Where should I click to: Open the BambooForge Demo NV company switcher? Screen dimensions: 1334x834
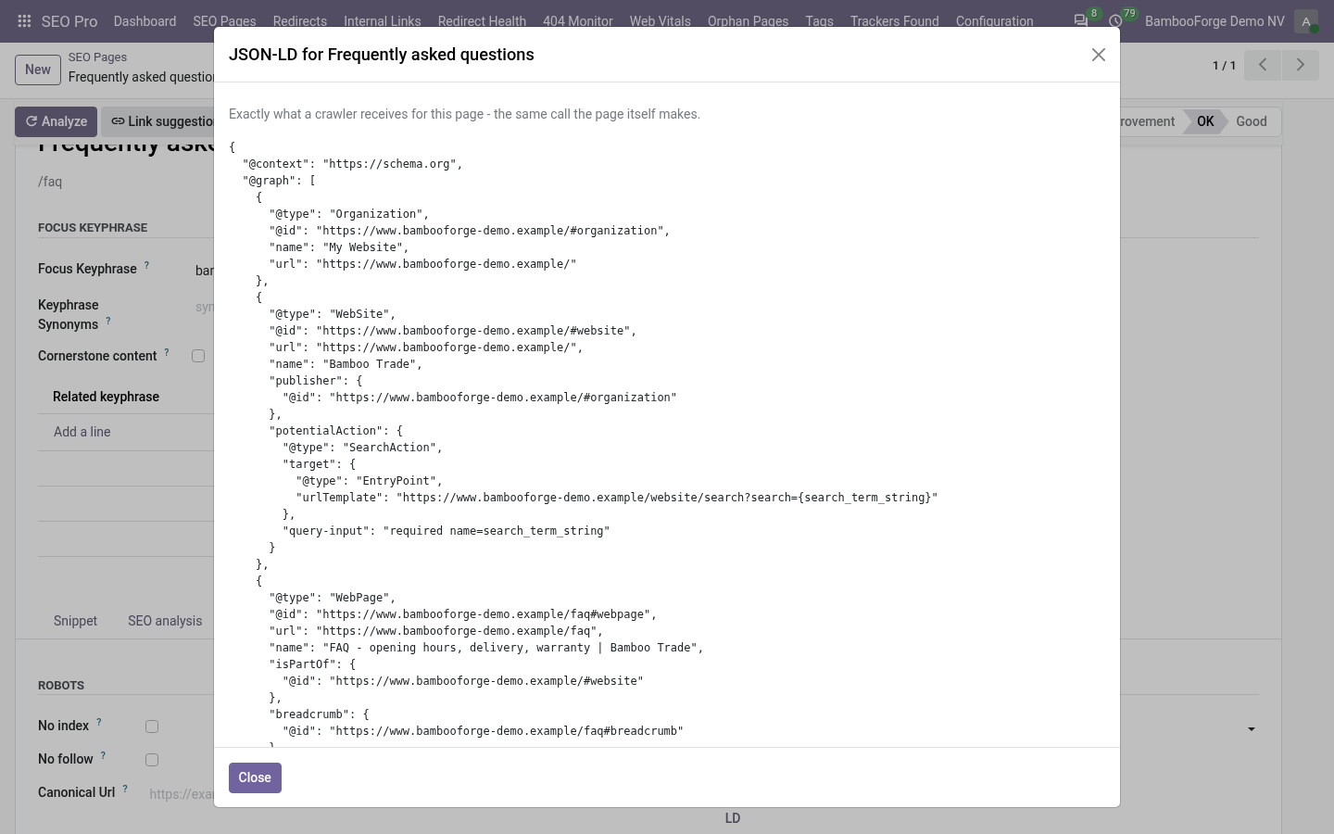1214,21
